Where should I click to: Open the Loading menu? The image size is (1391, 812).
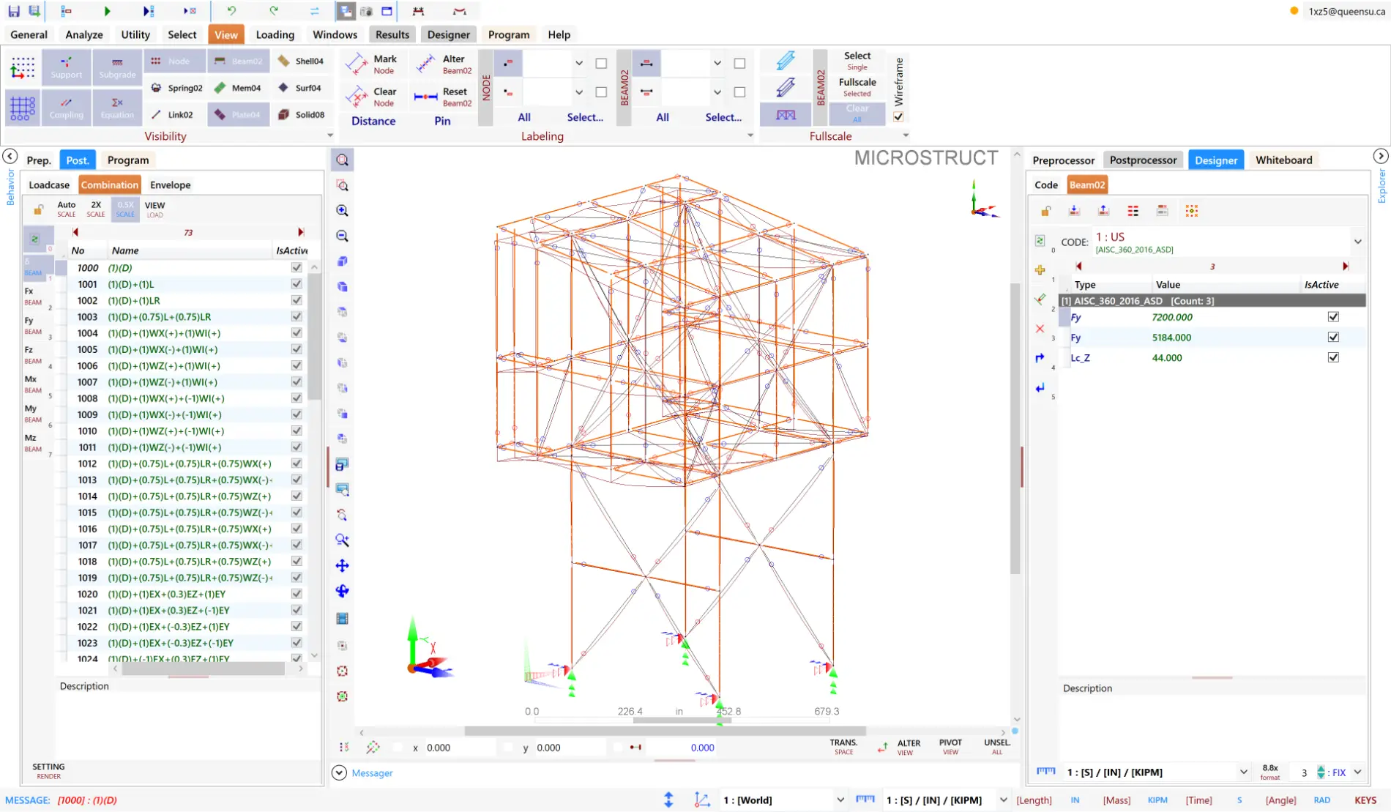tap(275, 34)
